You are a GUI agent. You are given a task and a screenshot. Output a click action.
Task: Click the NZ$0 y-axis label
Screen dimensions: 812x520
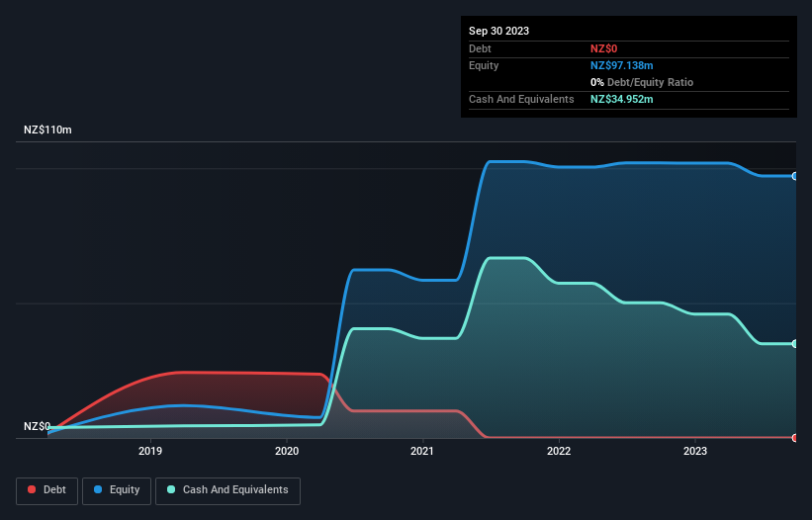pyautogui.click(x=37, y=426)
